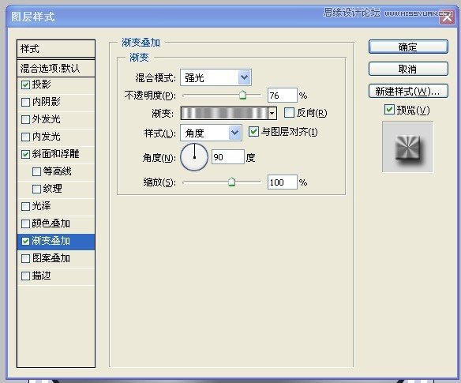Viewport: 461px width, 383px height.
Task: Enable the 纹理 texture checkbox
Action: (x=36, y=190)
